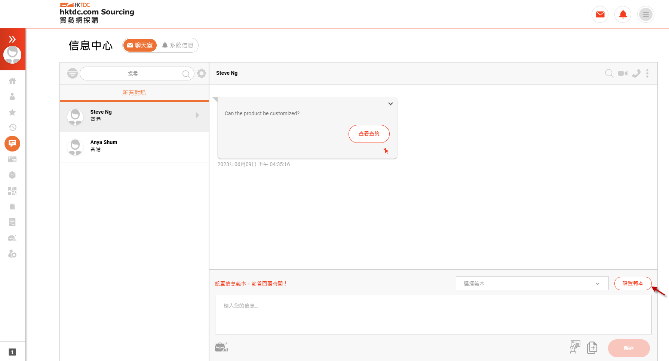669x361 pixels.
Task: Search within the Steve Ng chat
Action: tap(609, 73)
